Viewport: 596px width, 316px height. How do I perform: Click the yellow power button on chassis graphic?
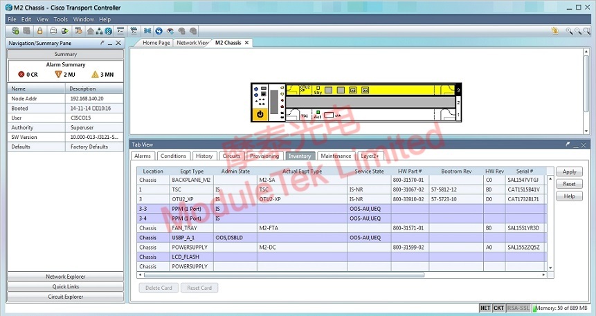(x=260, y=114)
